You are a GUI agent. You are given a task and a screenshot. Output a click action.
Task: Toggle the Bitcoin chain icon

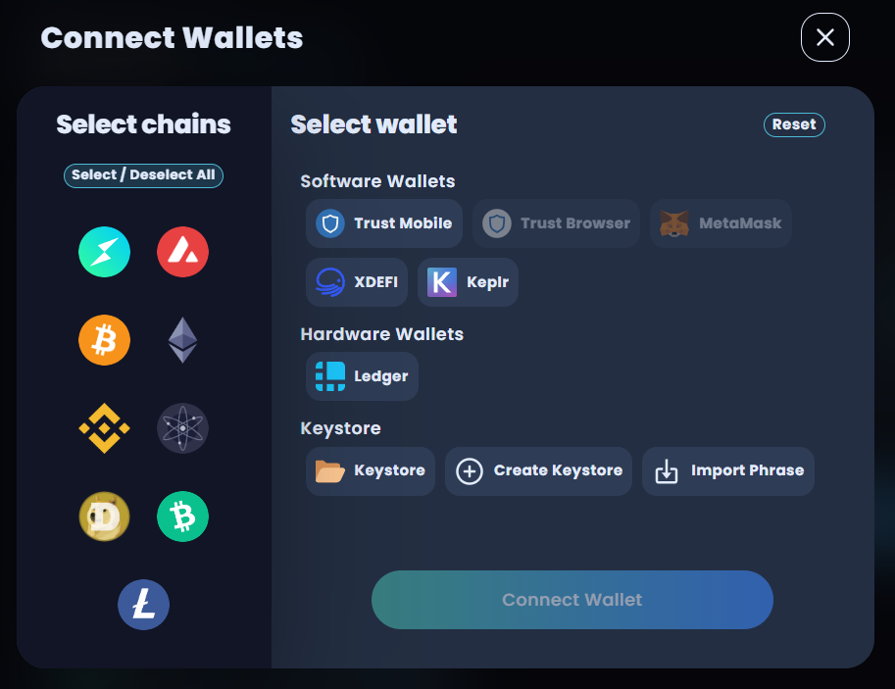coord(105,340)
